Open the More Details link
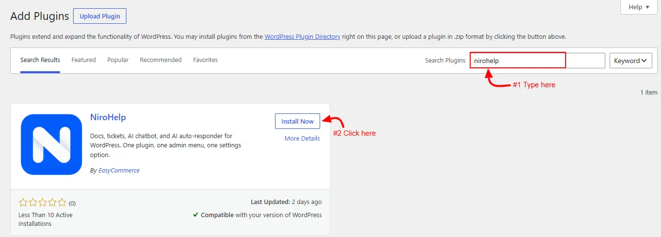The height and width of the screenshot is (237, 661). 302,139
